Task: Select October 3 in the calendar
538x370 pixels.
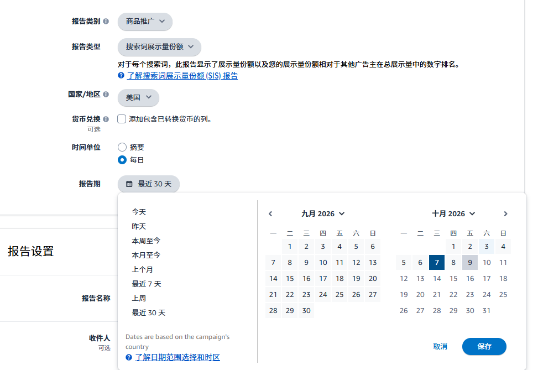Action: 487,247
